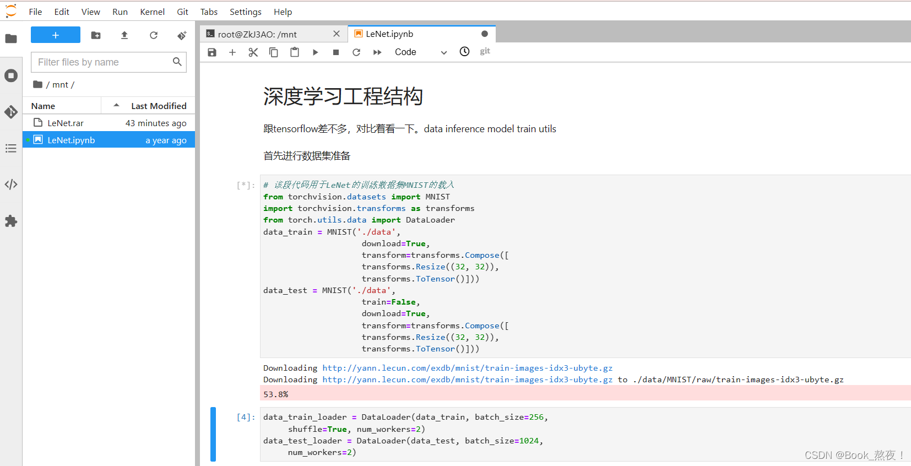Image resolution: width=911 pixels, height=466 pixels.
Task: Open the Edit menu
Action: 62,12
